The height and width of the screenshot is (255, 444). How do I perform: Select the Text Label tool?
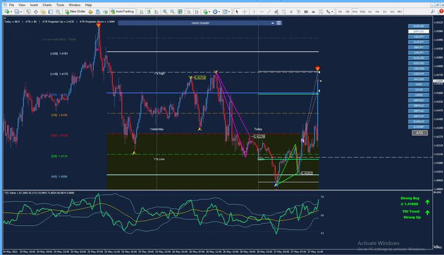pos(299,12)
